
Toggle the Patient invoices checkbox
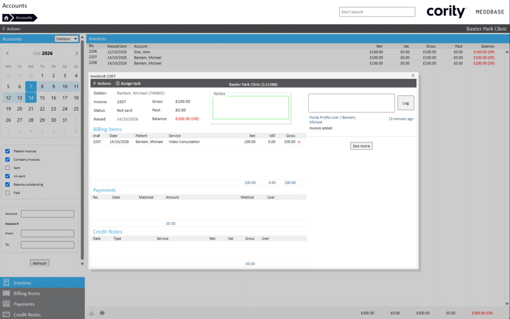point(7,151)
